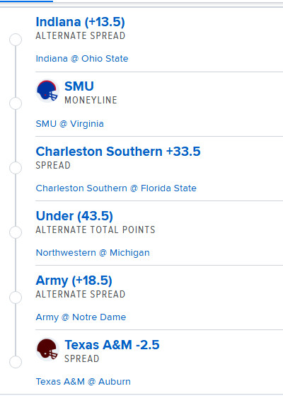Open the SMU @ Virginia matchup link
The height and width of the screenshot is (396, 283).
click(70, 124)
